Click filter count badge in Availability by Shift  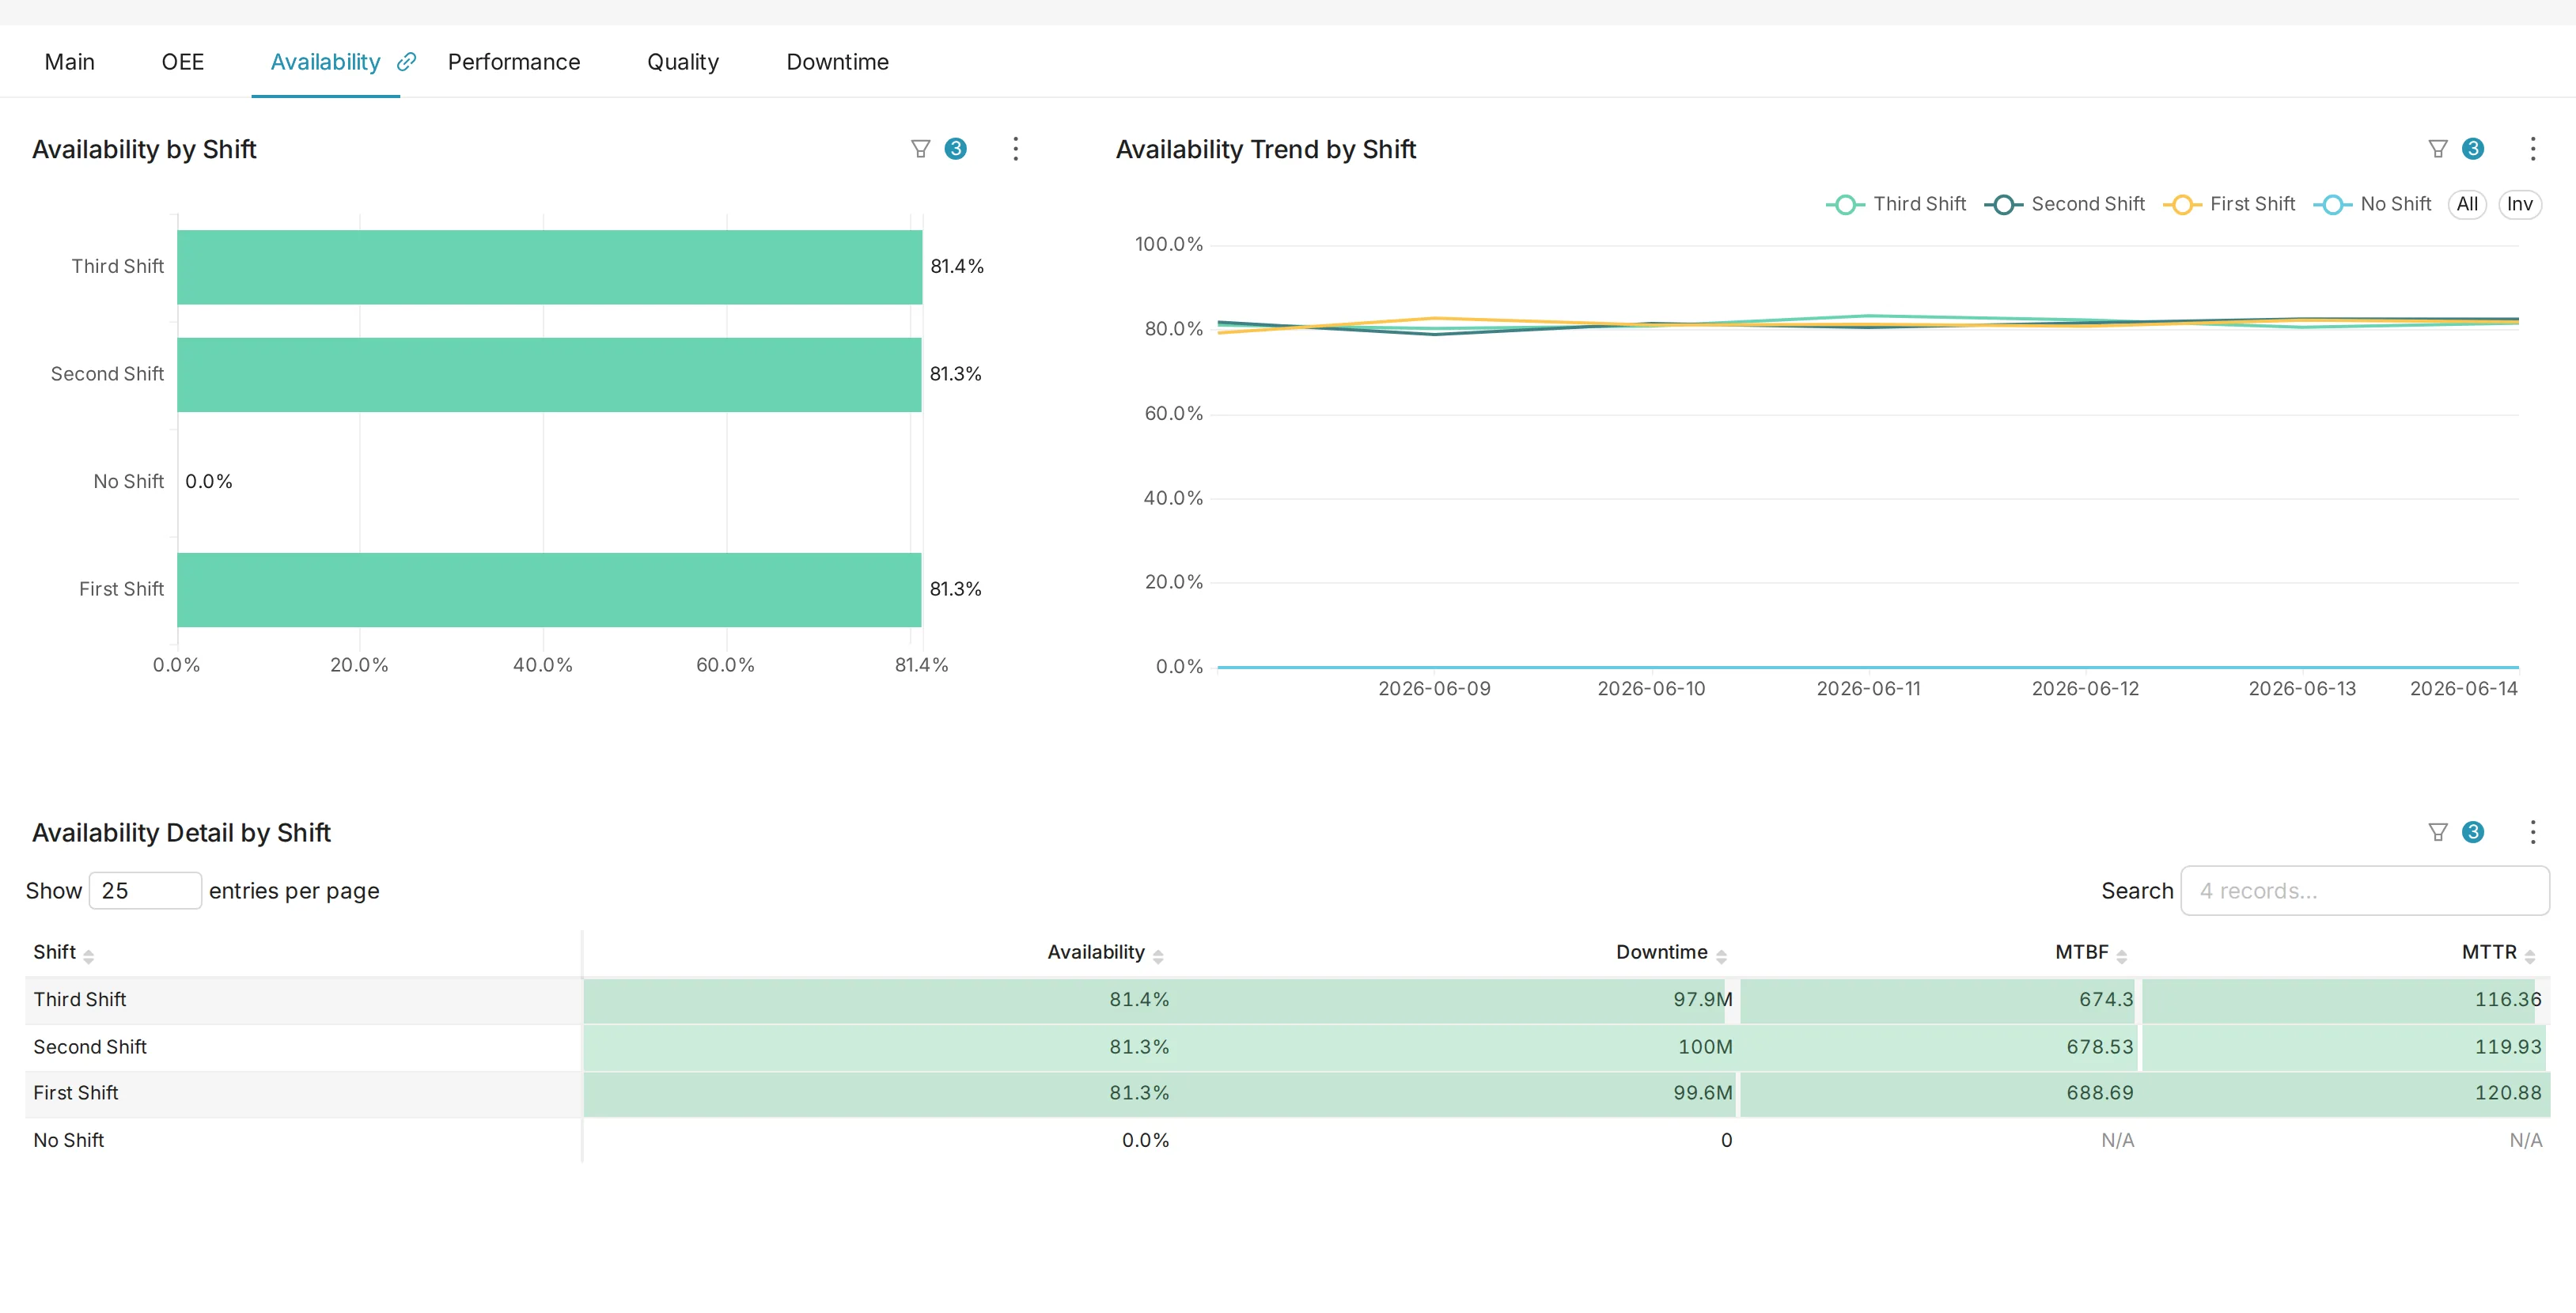pos(955,149)
